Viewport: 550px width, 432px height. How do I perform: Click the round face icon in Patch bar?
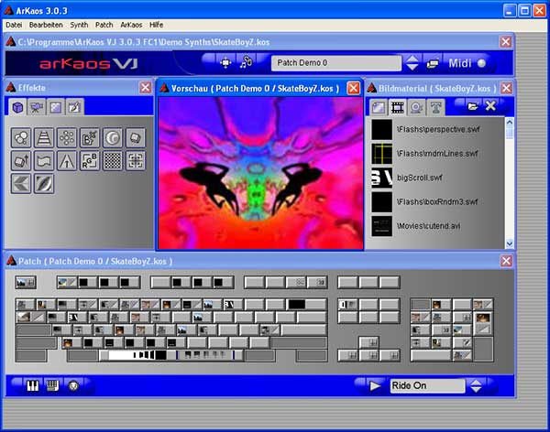73,386
